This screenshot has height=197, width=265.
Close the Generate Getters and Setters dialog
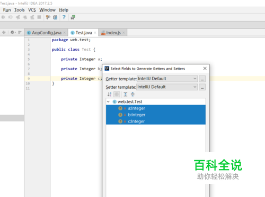[x=205, y=68]
